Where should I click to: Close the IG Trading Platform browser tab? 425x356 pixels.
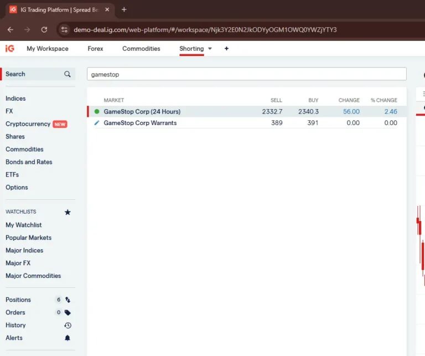(x=107, y=9)
